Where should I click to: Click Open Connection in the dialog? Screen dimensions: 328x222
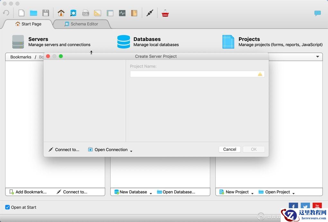[x=108, y=149]
